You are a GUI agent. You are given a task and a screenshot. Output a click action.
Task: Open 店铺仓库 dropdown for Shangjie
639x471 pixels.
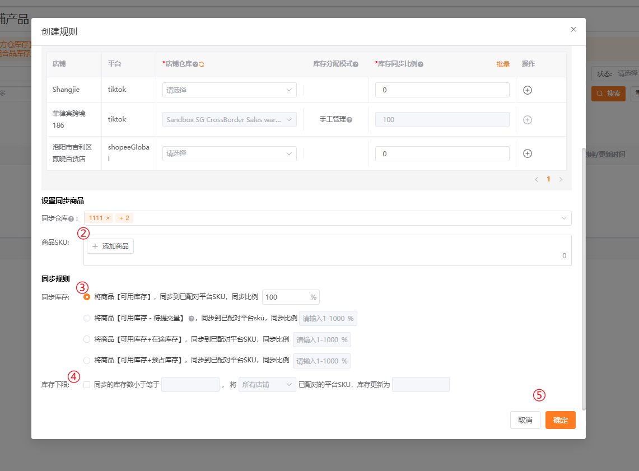230,90
